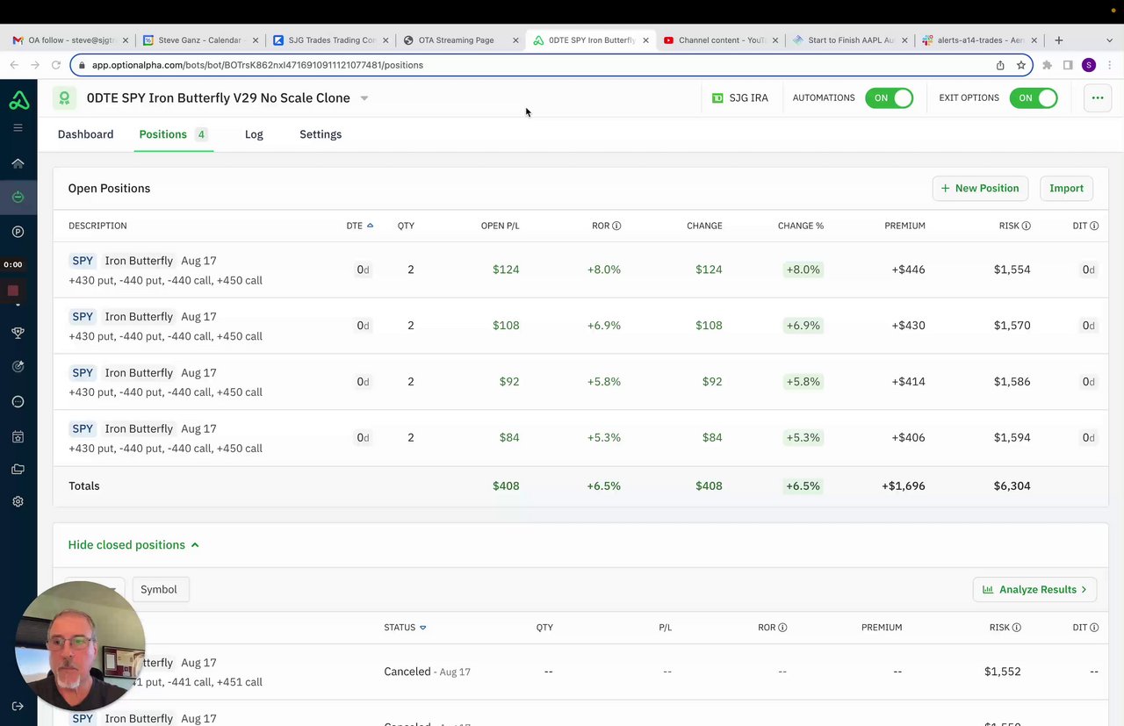Switch to the Log tab
This screenshot has width=1124, height=726.
tap(254, 134)
